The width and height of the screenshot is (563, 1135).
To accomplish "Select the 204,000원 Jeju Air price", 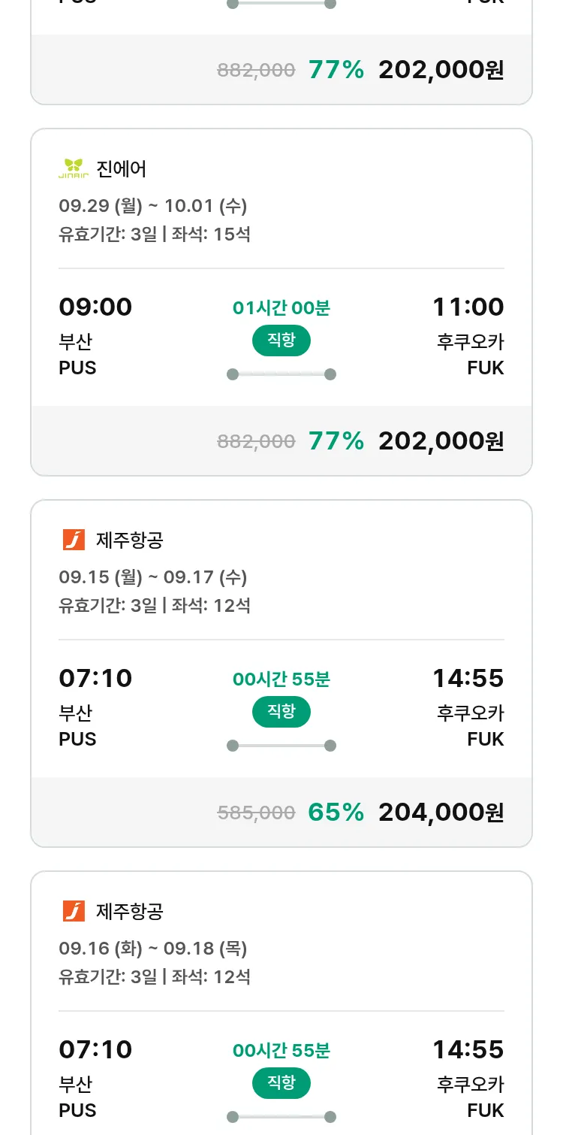I will tap(441, 813).
